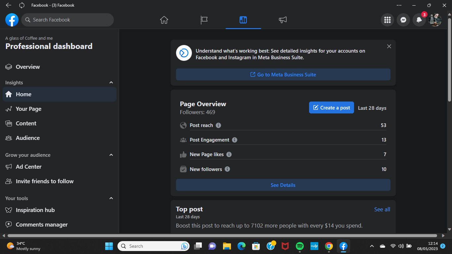
Task: Open McAfee from the taskbar
Action: (285, 246)
